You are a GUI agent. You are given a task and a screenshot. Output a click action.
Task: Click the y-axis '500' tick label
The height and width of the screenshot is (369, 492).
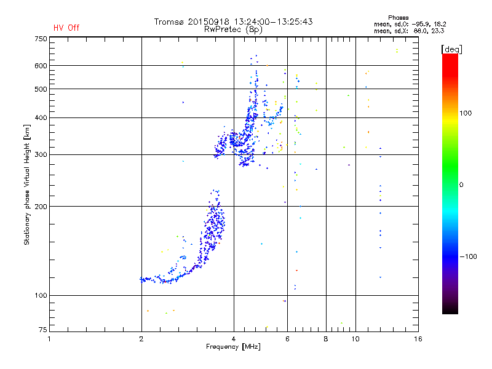(x=41, y=89)
